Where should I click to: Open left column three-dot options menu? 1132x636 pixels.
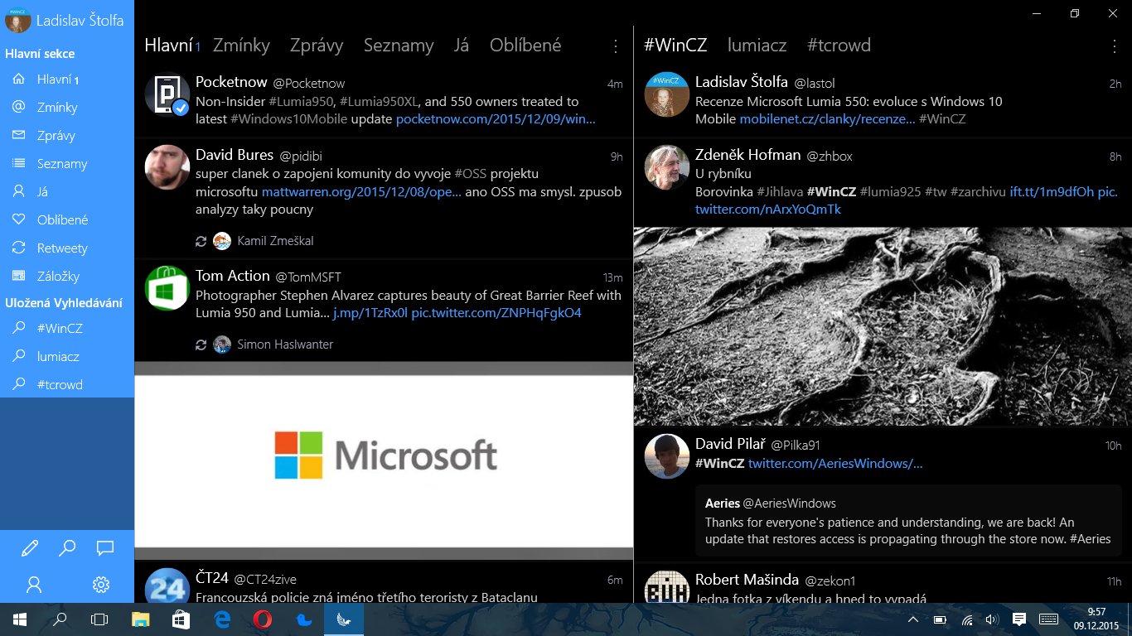(x=616, y=46)
